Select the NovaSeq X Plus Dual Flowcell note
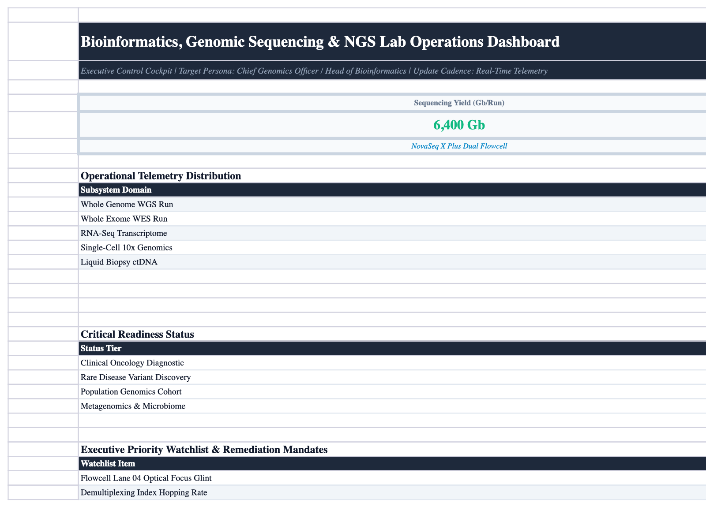This screenshot has width=706, height=525. [x=459, y=146]
